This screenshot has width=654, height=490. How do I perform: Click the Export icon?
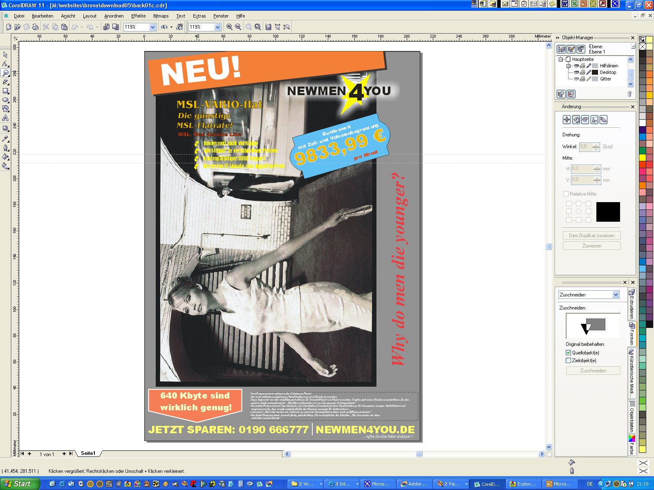tap(116, 27)
